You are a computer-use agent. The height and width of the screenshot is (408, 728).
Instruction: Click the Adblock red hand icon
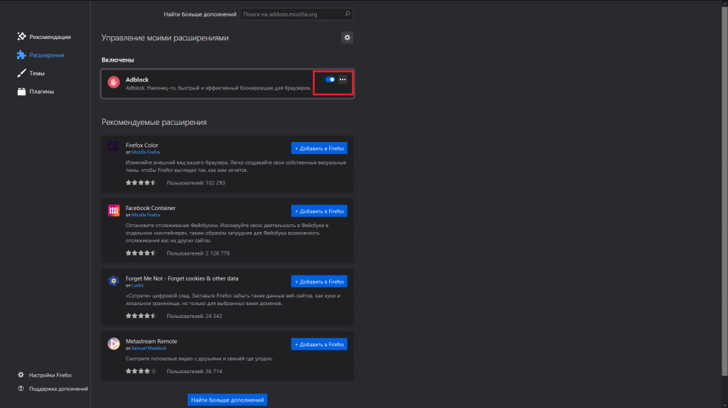click(114, 83)
